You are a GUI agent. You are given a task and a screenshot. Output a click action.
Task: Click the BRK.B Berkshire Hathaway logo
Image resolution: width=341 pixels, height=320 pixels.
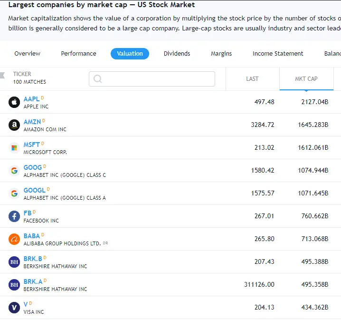14,262
